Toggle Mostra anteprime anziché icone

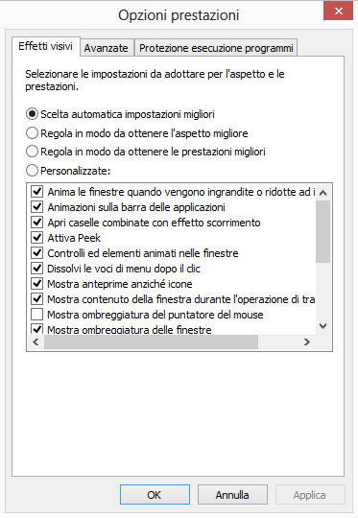pyautogui.click(x=36, y=284)
